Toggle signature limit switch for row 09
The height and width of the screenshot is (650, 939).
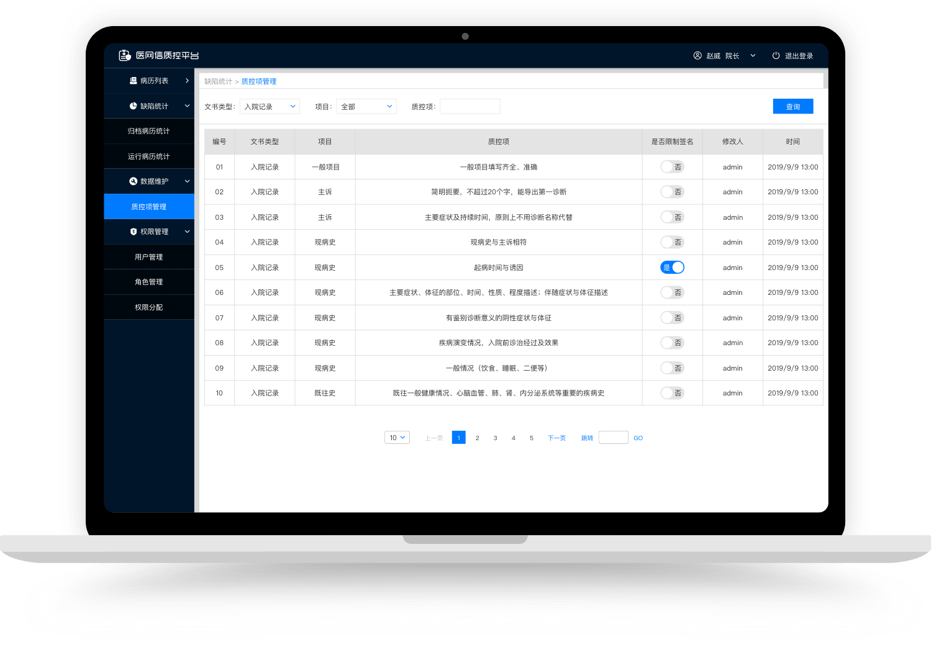(672, 368)
